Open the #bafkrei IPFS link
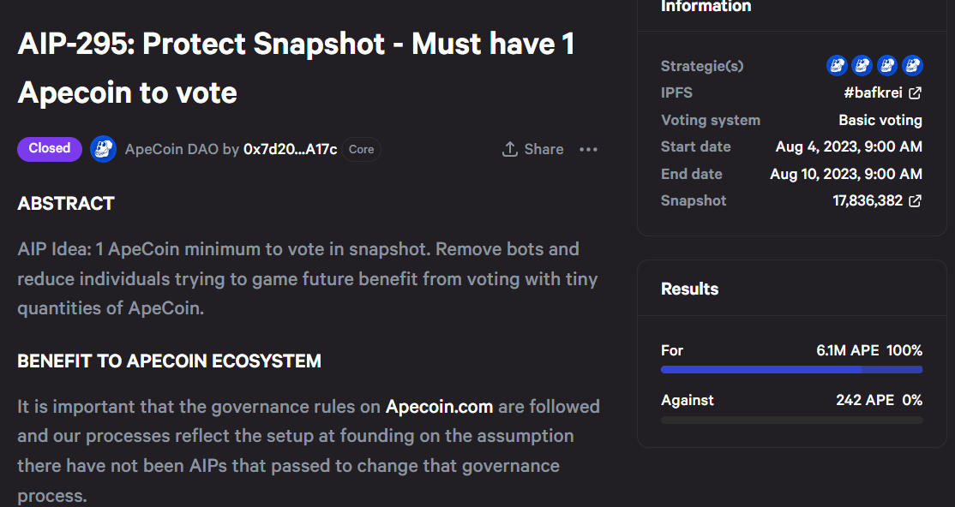The width and height of the screenshot is (955, 507). pos(873,92)
